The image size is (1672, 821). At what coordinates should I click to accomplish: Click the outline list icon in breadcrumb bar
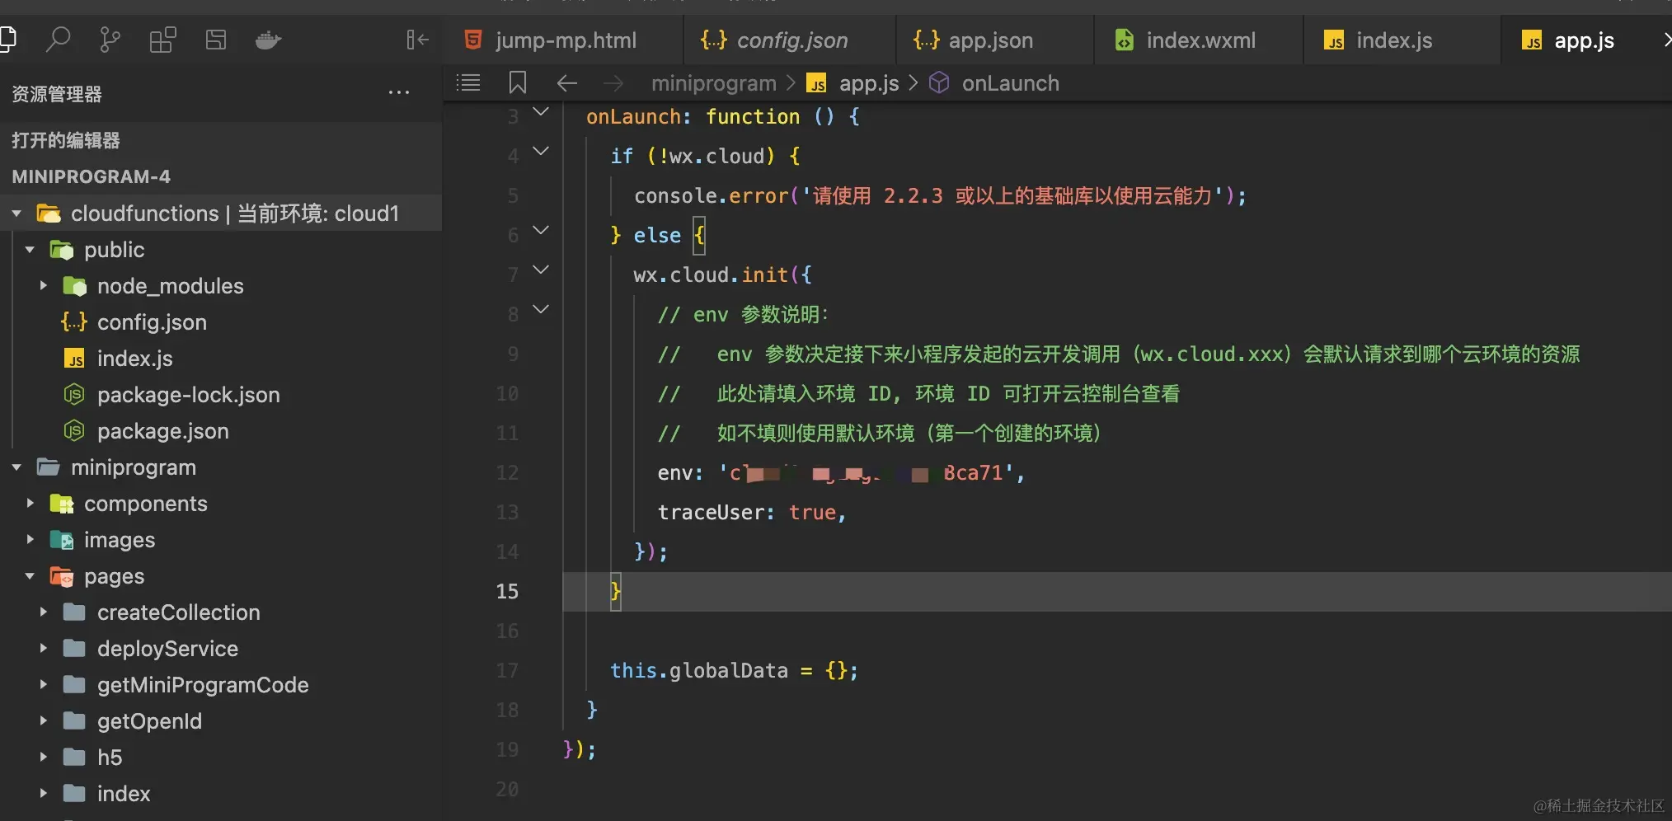(x=468, y=82)
